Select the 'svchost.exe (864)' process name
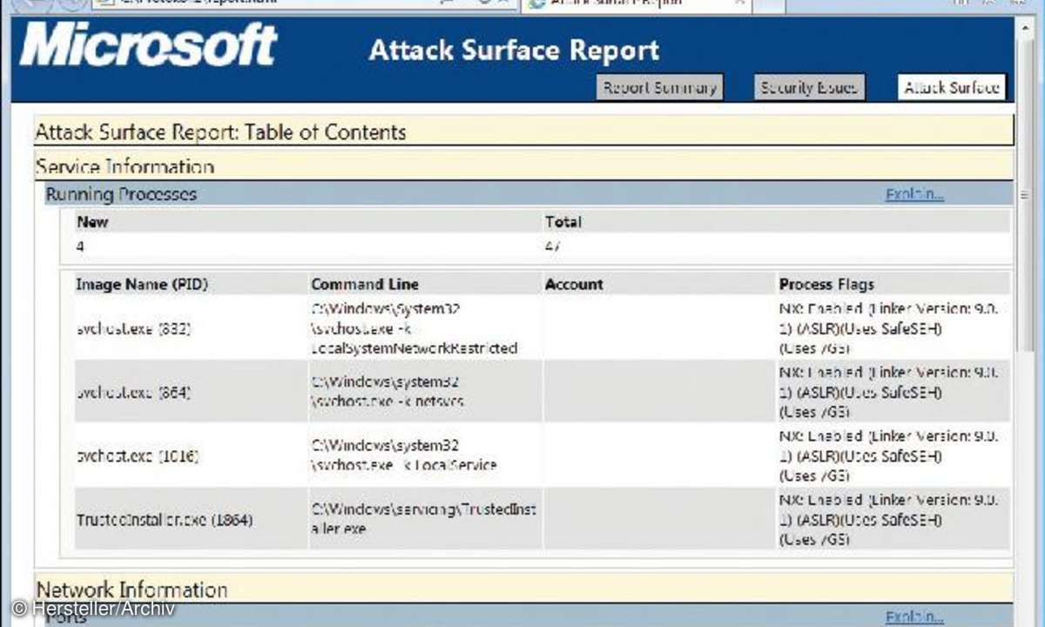This screenshot has height=627, width=1045. 133,393
